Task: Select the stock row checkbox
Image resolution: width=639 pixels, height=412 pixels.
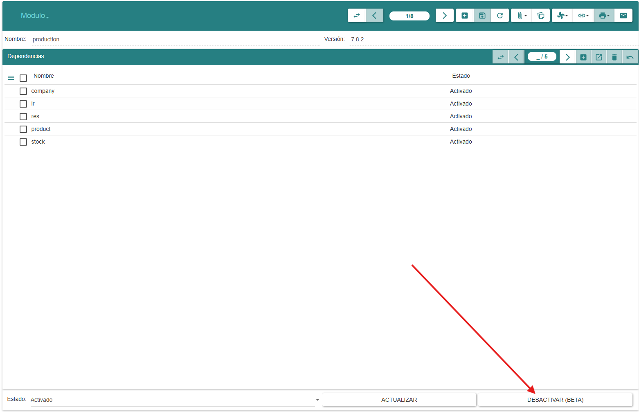Action: click(23, 142)
